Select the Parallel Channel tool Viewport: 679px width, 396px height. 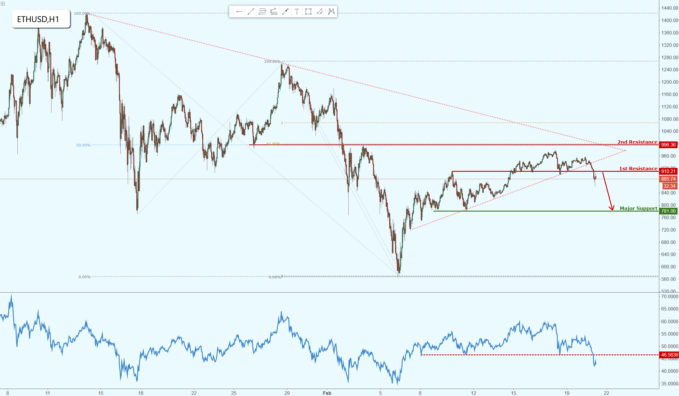tap(320, 12)
